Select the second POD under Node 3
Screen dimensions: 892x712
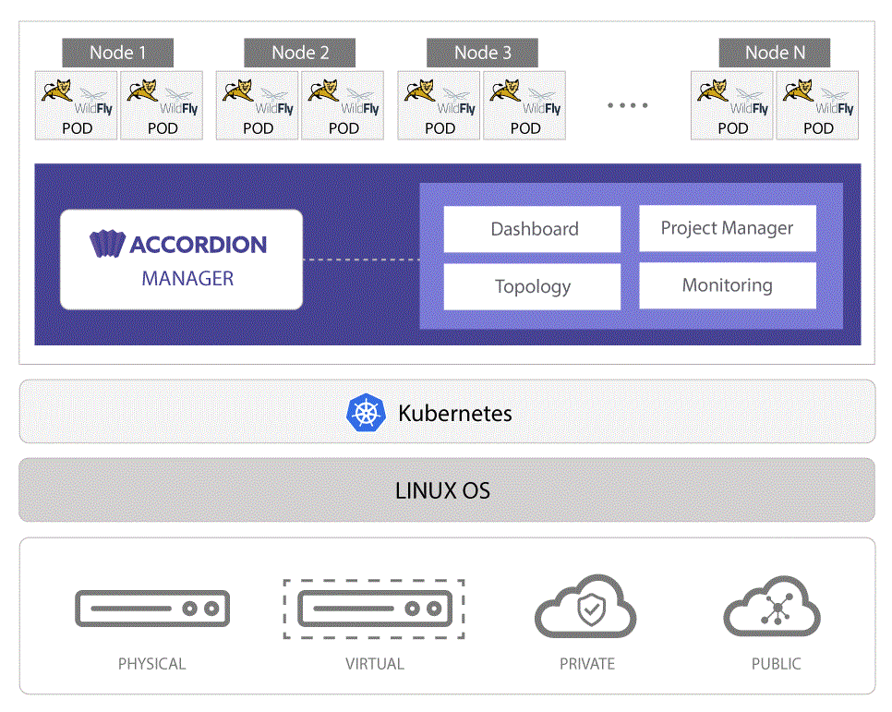coord(524,105)
